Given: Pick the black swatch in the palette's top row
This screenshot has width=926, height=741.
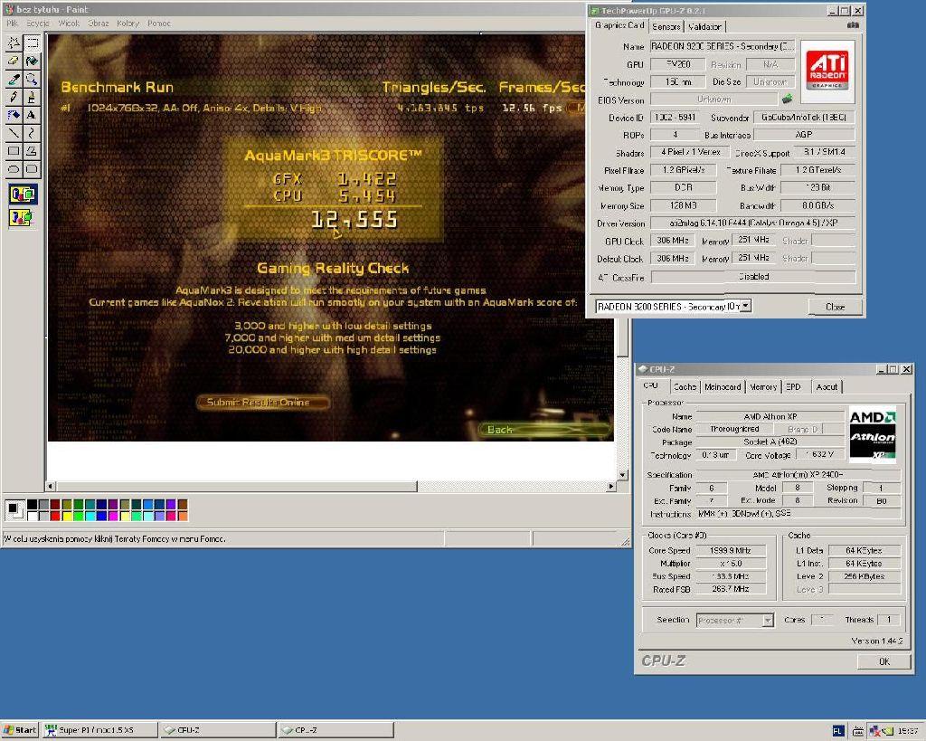Looking at the screenshot, I should pos(32,504).
